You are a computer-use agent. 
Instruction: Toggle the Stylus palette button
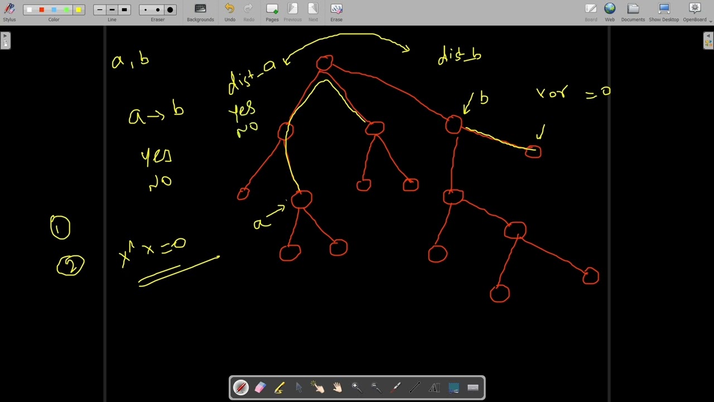tap(9, 12)
